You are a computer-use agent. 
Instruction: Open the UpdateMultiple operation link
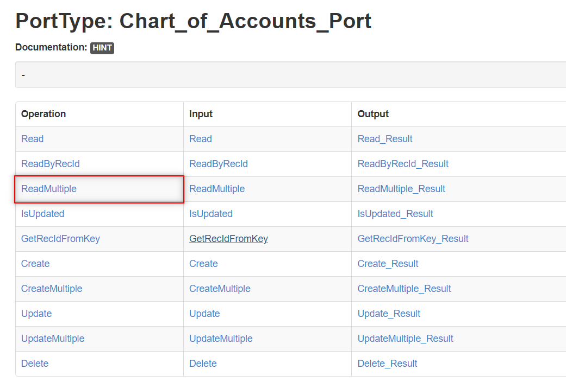coord(53,338)
